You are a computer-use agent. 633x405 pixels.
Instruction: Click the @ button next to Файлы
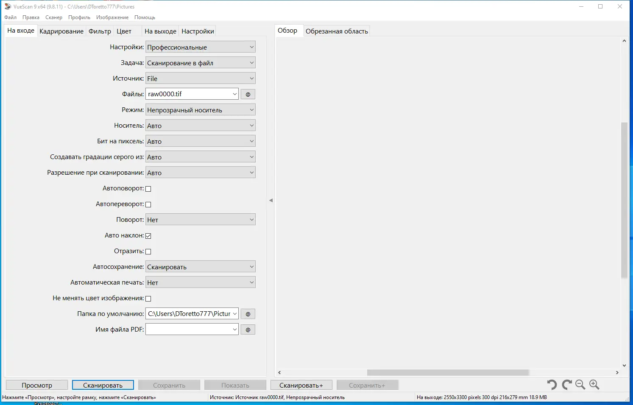248,94
